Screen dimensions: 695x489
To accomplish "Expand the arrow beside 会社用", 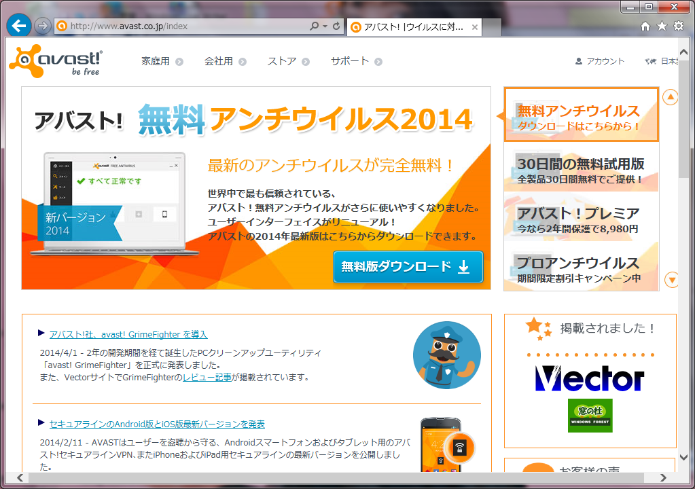I will 243,62.
